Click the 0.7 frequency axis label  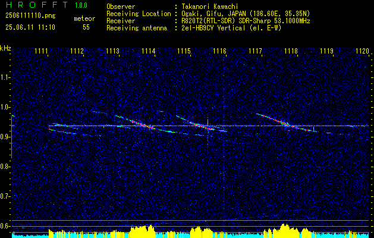click(x=5, y=196)
